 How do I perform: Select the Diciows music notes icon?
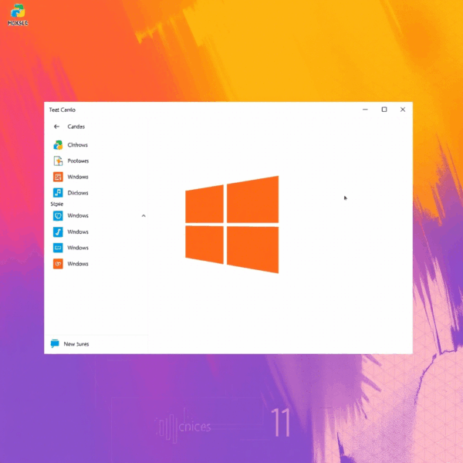click(58, 193)
